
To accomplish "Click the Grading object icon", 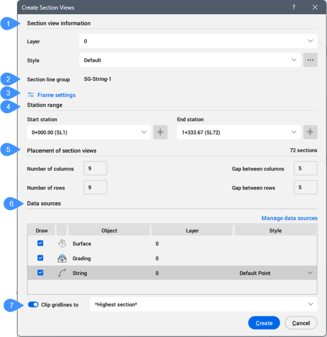I will point(62,259).
